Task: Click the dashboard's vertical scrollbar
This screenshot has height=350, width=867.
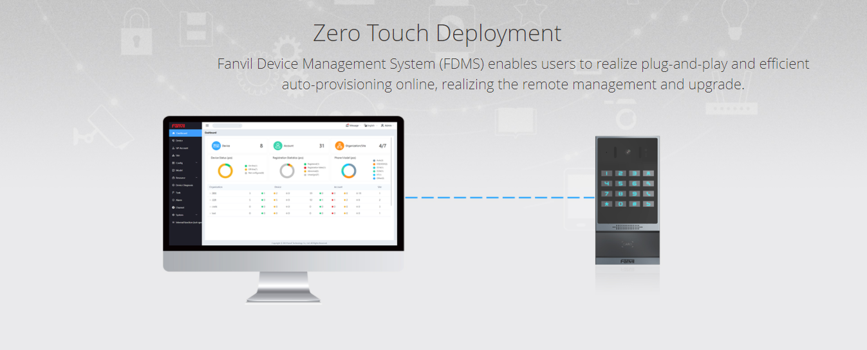Action: pyautogui.click(x=391, y=171)
